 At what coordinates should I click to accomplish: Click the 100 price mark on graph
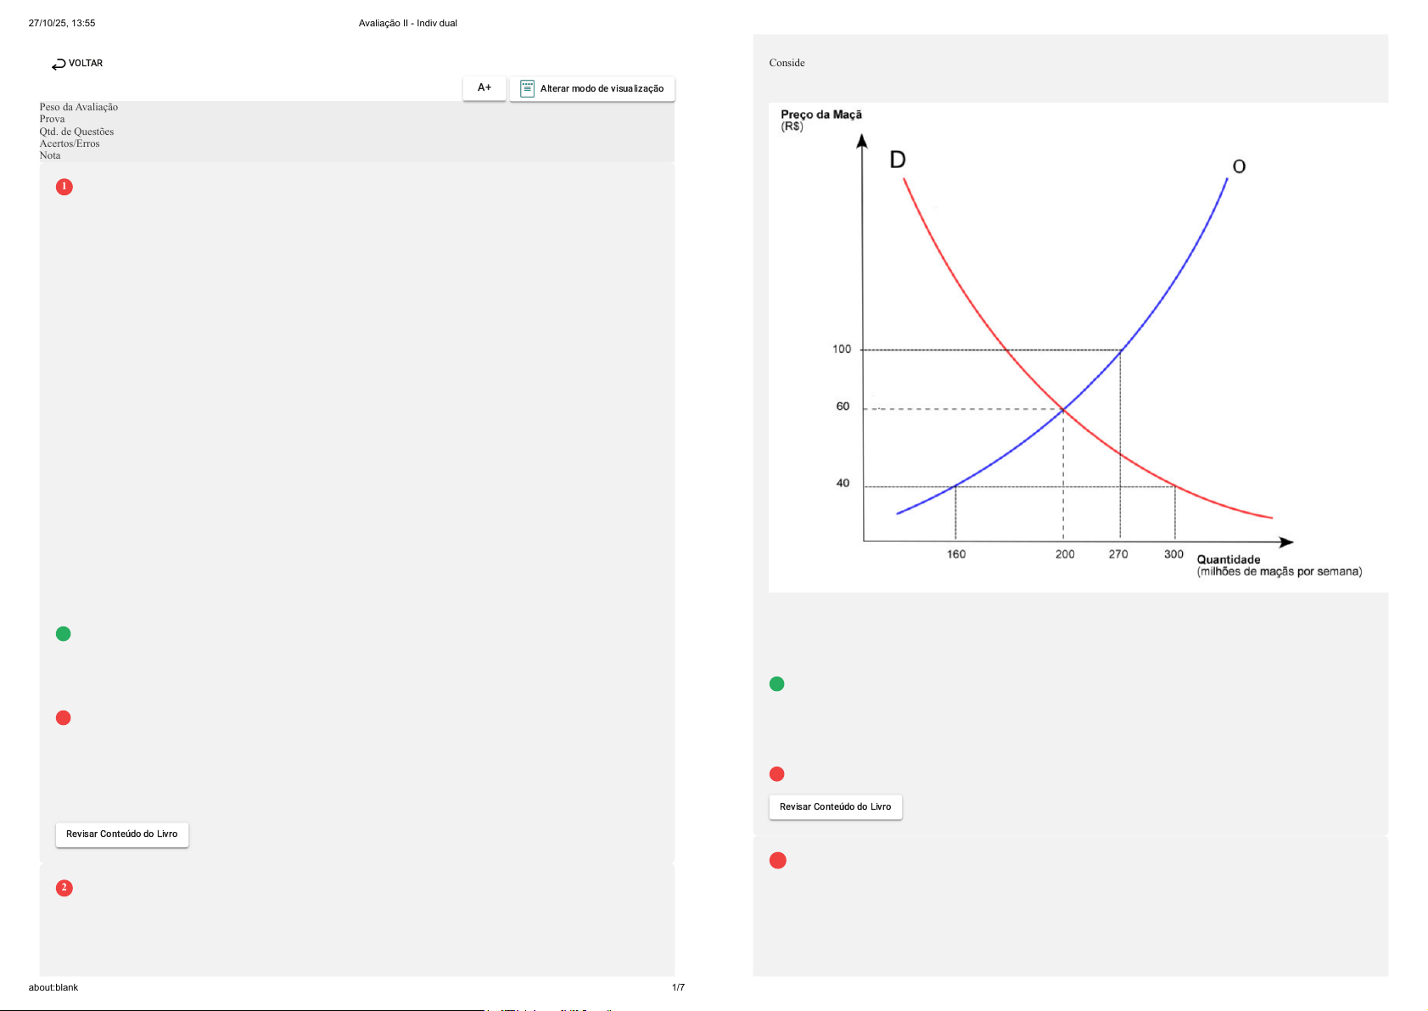tap(842, 349)
